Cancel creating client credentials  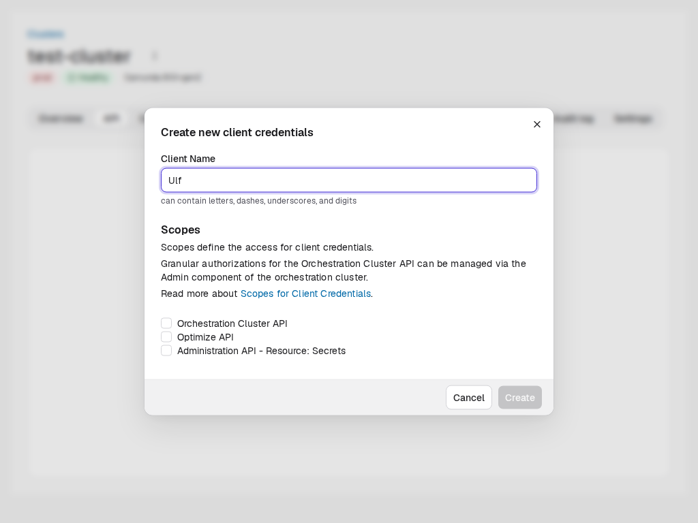[469, 398]
